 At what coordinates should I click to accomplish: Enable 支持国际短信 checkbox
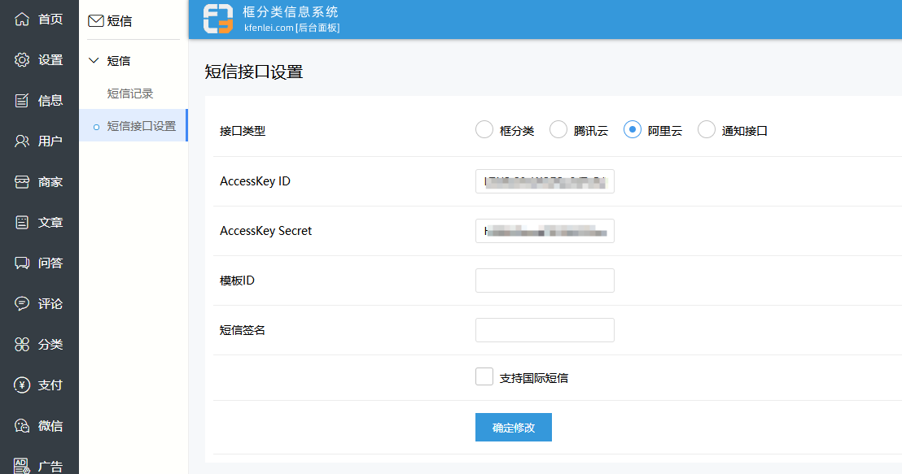(x=484, y=376)
